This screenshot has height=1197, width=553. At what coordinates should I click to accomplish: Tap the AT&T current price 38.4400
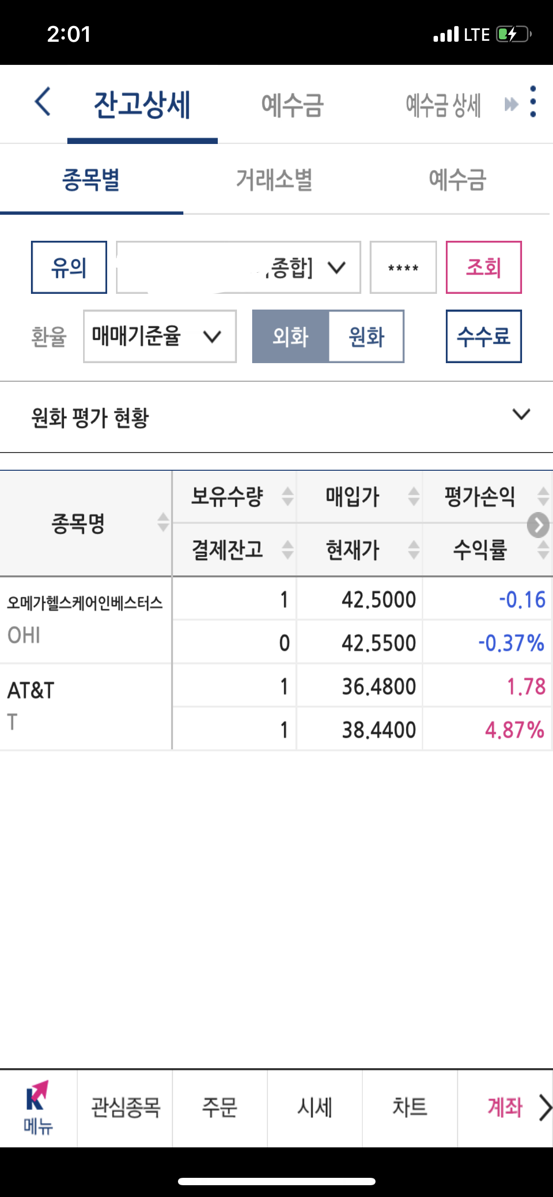pos(379,730)
